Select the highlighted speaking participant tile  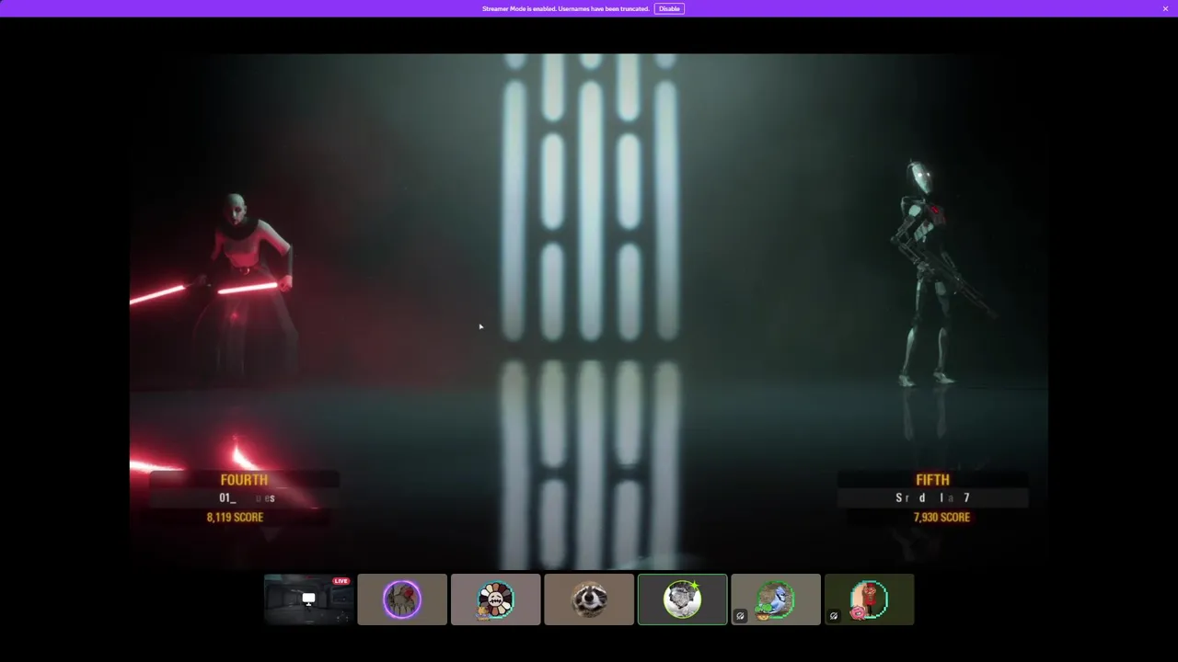pos(682,599)
